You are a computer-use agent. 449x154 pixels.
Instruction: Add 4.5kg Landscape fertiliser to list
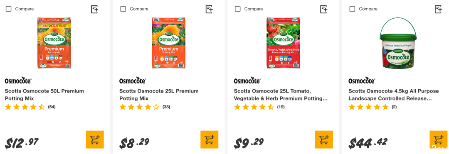[x=439, y=9]
